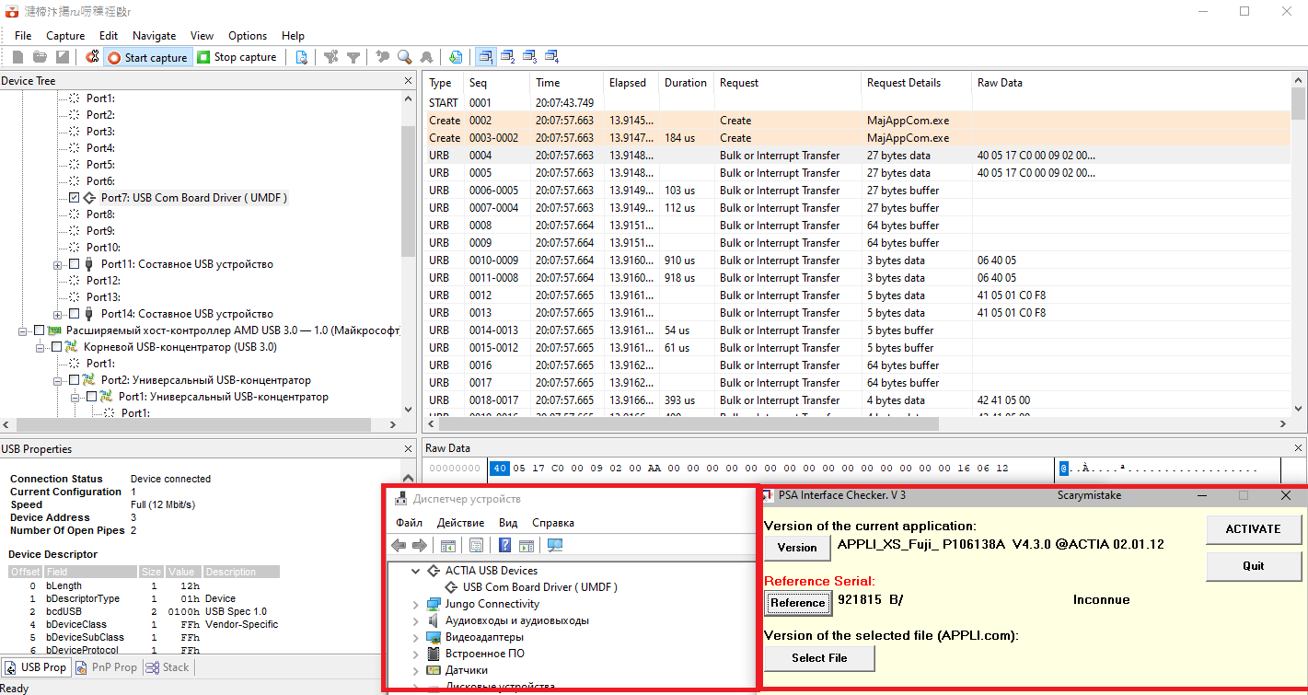Click Quit in PSA Interface Checker

coord(1253,566)
